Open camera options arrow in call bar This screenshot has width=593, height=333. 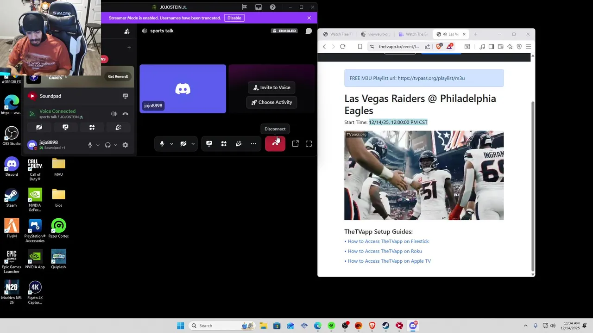(x=193, y=144)
